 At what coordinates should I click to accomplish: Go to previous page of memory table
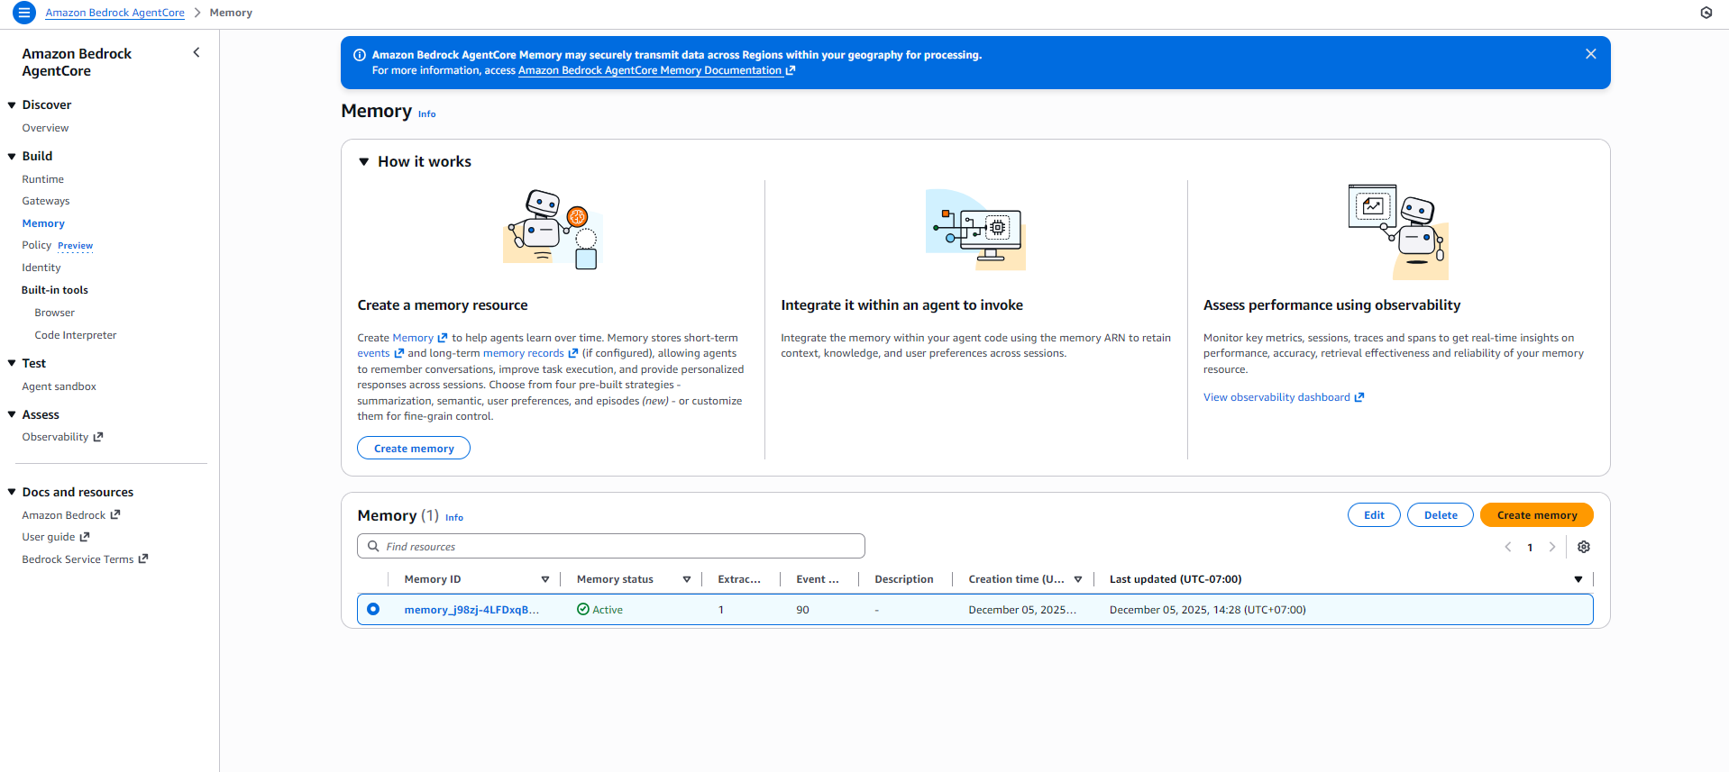pyautogui.click(x=1508, y=547)
